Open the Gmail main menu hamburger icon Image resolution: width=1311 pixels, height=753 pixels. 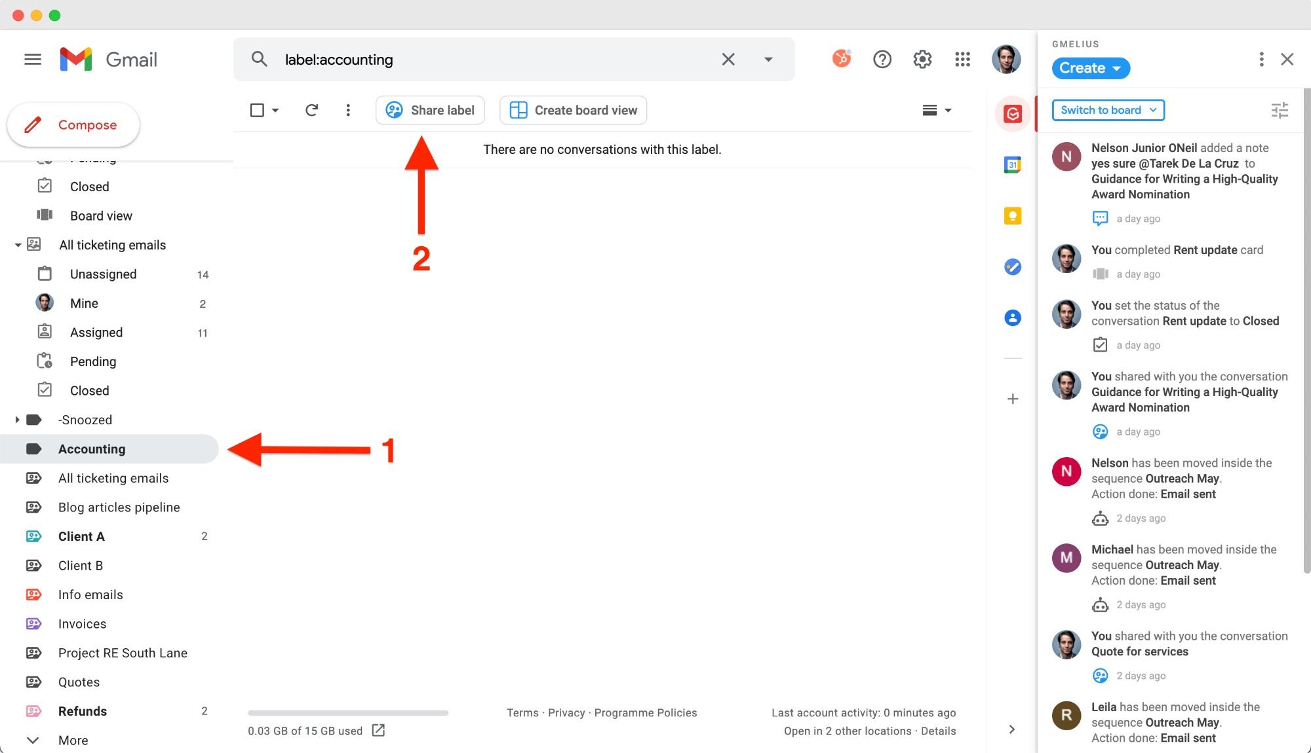coord(32,59)
